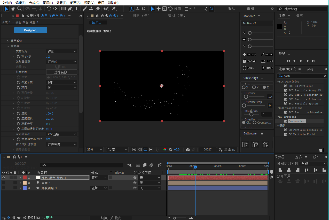Screen dimensions: 329x220
Task: Open the show channel color icon
Action: click(165, 149)
